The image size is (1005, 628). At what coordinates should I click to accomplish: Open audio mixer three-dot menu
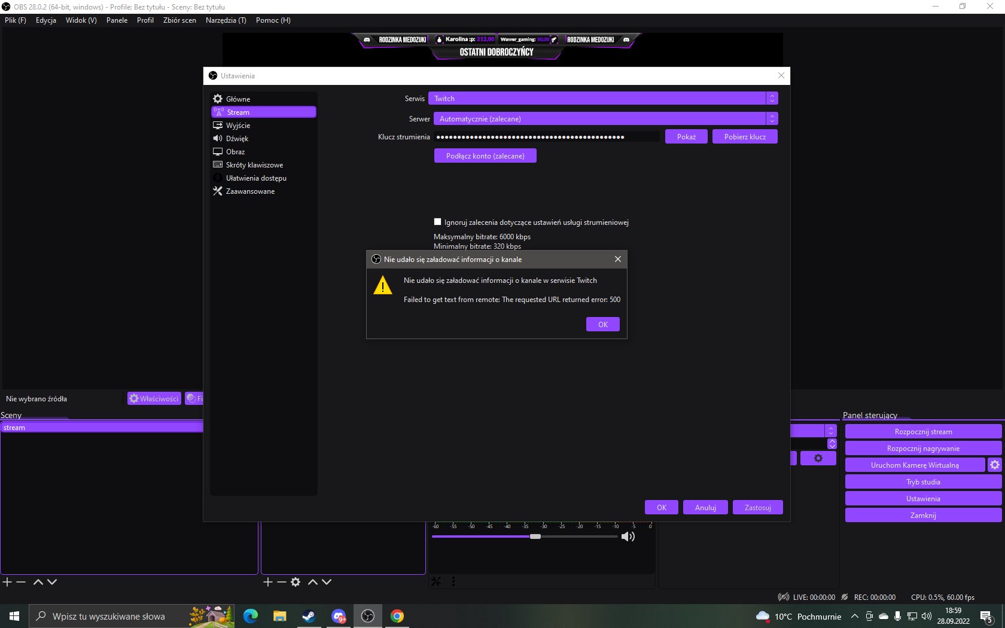pyautogui.click(x=453, y=581)
